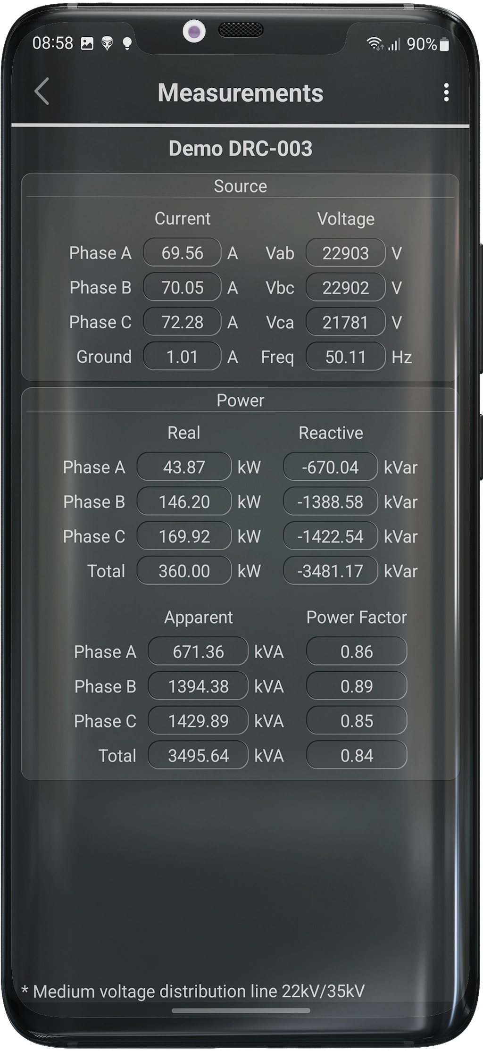The height and width of the screenshot is (1051, 483).
Task: Tap the Measurements title
Action: [241, 92]
